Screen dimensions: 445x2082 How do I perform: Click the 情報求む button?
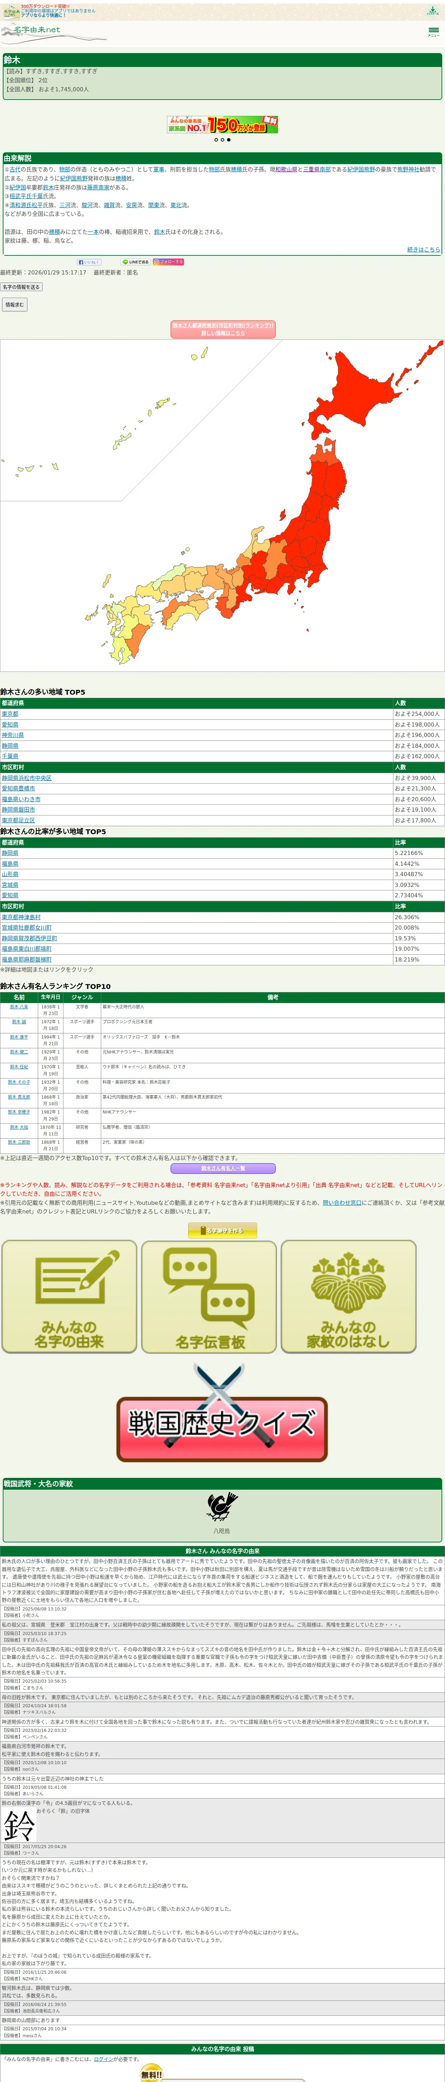tap(14, 305)
